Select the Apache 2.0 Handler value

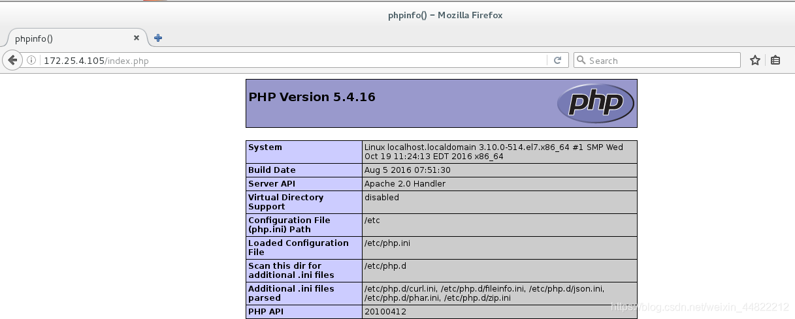point(404,184)
